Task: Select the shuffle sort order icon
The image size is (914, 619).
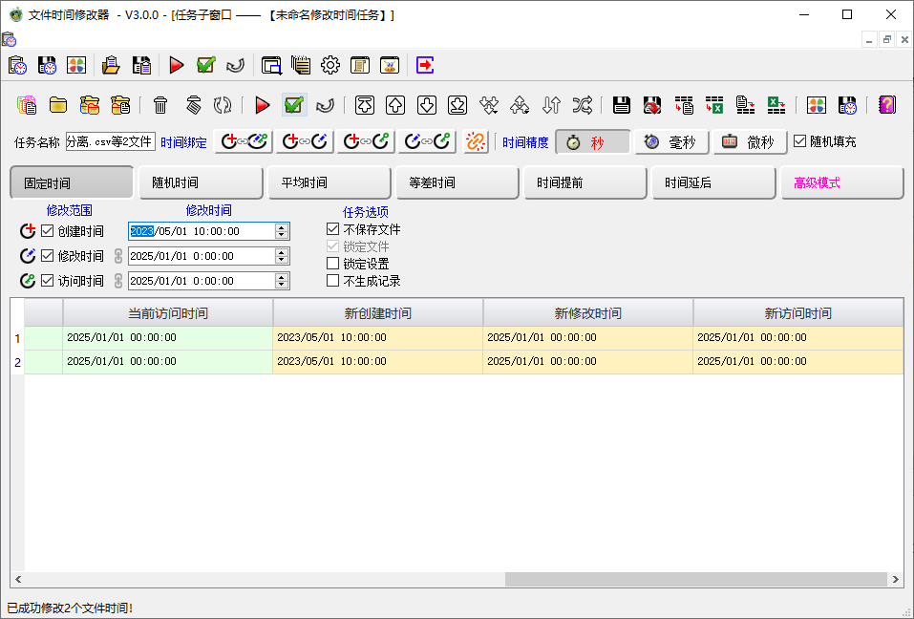Action: [584, 105]
